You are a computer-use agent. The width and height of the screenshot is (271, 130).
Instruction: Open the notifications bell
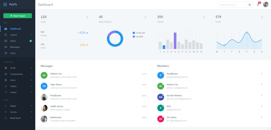pos(258,4)
